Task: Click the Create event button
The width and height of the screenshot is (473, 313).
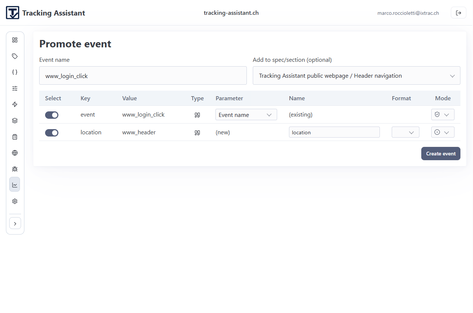Action: point(440,154)
